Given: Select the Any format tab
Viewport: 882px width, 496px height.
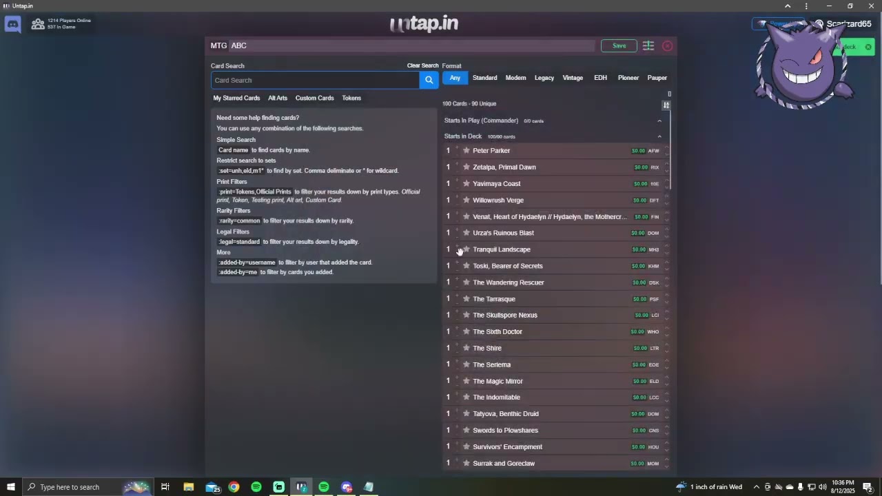Looking at the screenshot, I should pyautogui.click(x=455, y=78).
